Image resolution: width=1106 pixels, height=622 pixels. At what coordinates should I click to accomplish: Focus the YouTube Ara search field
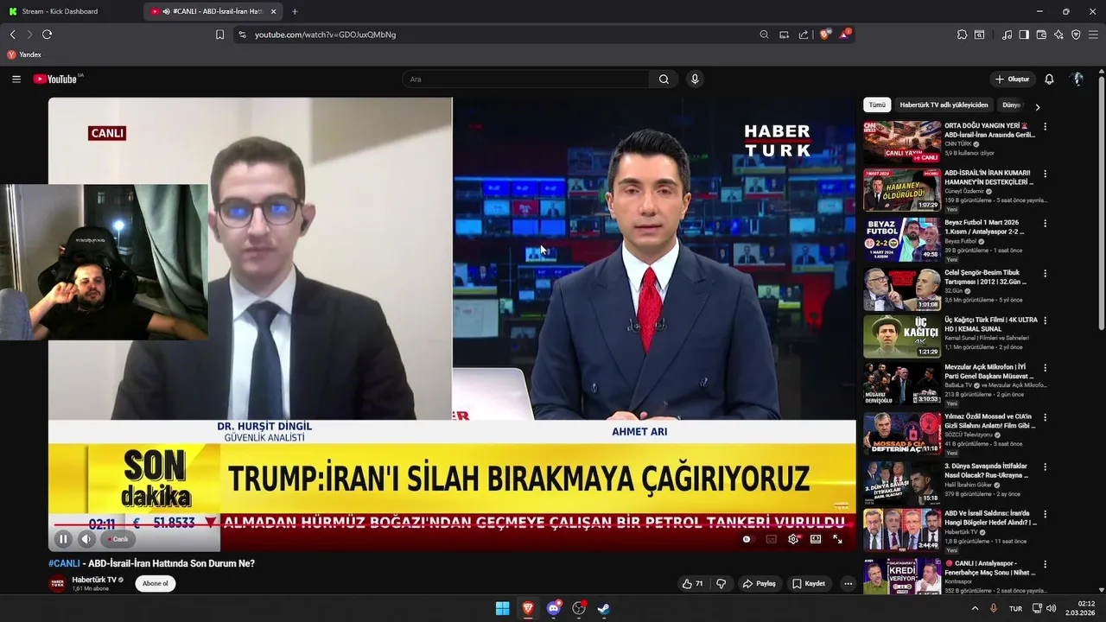click(525, 79)
